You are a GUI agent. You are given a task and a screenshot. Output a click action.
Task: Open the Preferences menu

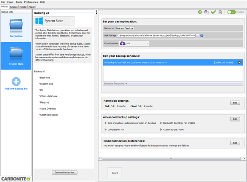coord(31,2)
